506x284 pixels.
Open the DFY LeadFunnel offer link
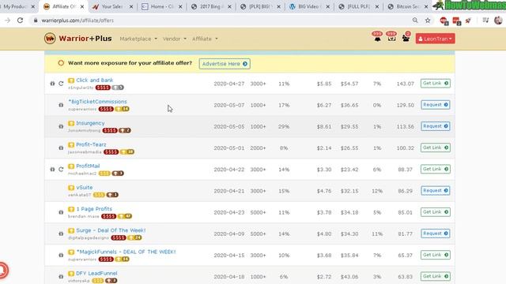point(96,274)
